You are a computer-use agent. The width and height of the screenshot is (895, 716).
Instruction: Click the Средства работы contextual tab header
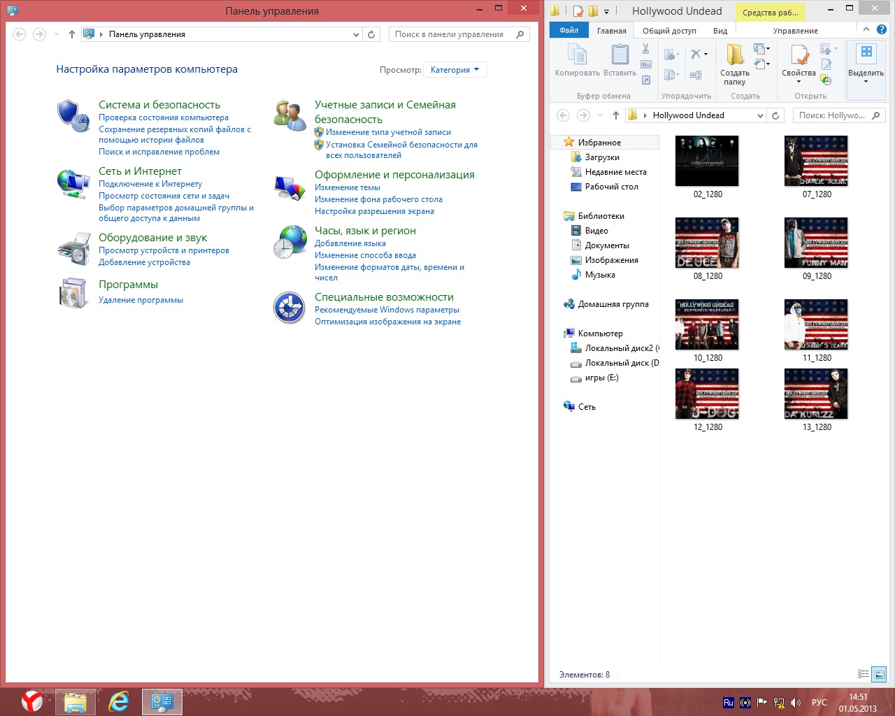pos(771,12)
